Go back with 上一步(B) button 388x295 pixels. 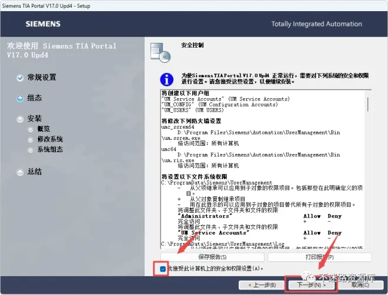[x=262, y=285]
